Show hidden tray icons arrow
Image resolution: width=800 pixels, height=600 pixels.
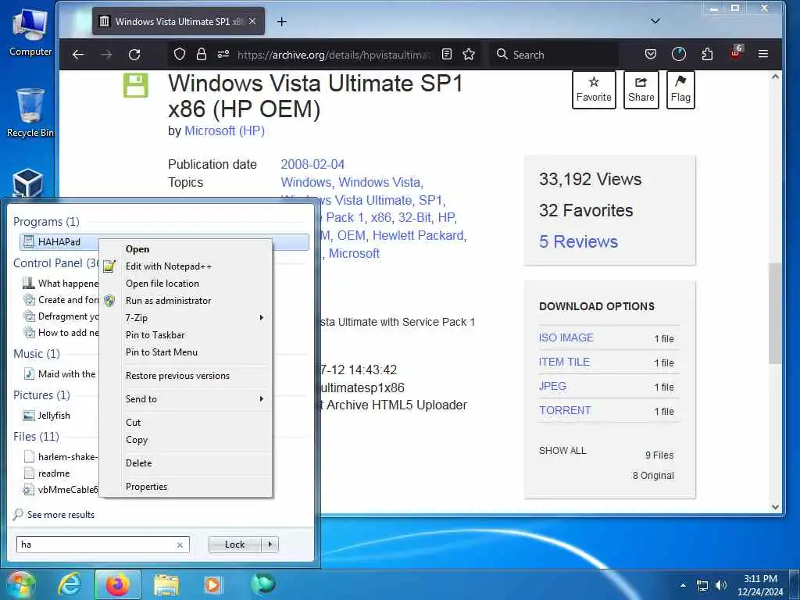[x=683, y=585]
